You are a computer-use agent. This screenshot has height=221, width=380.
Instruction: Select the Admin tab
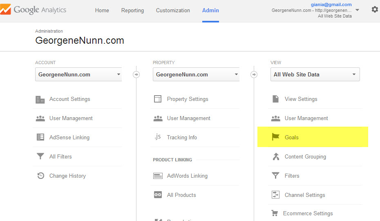coord(210,11)
